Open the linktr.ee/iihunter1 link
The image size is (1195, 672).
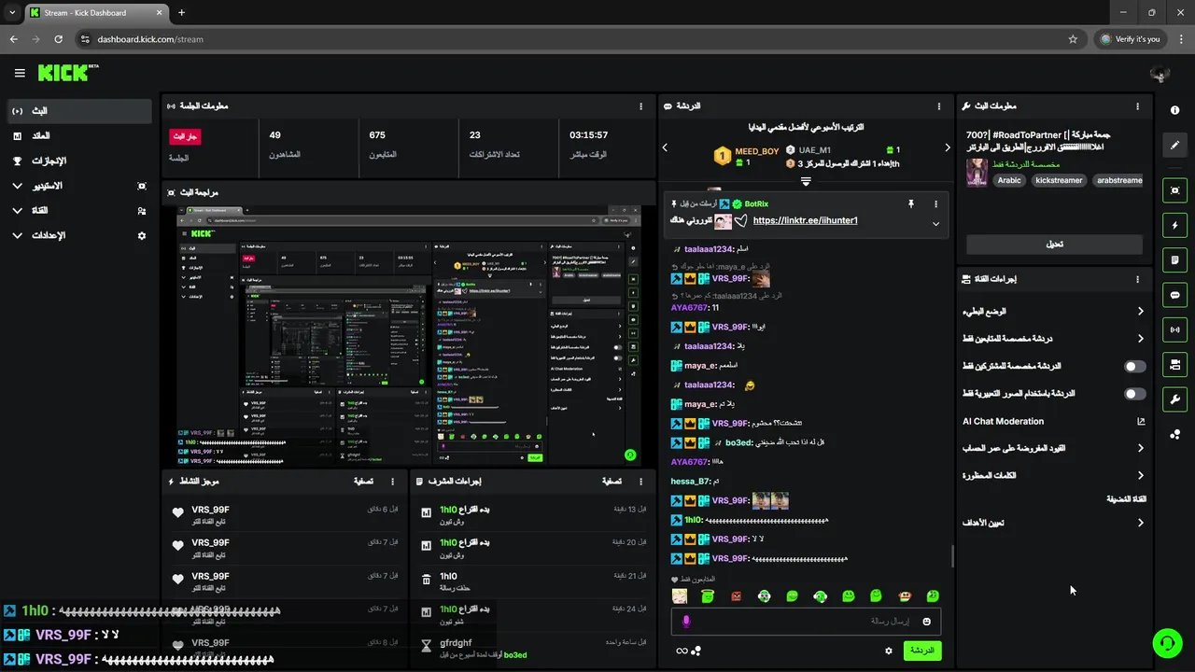(x=805, y=221)
